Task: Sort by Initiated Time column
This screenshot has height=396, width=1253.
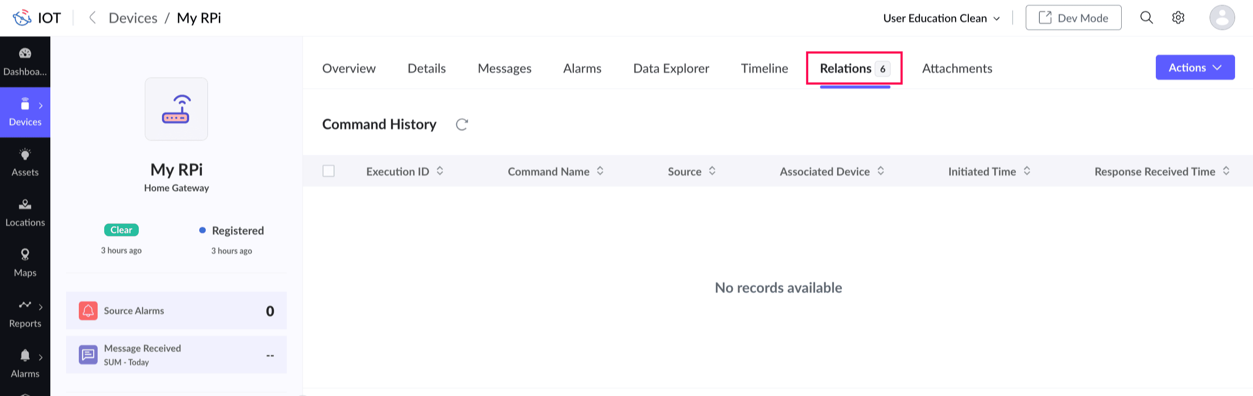Action: pyautogui.click(x=1026, y=170)
